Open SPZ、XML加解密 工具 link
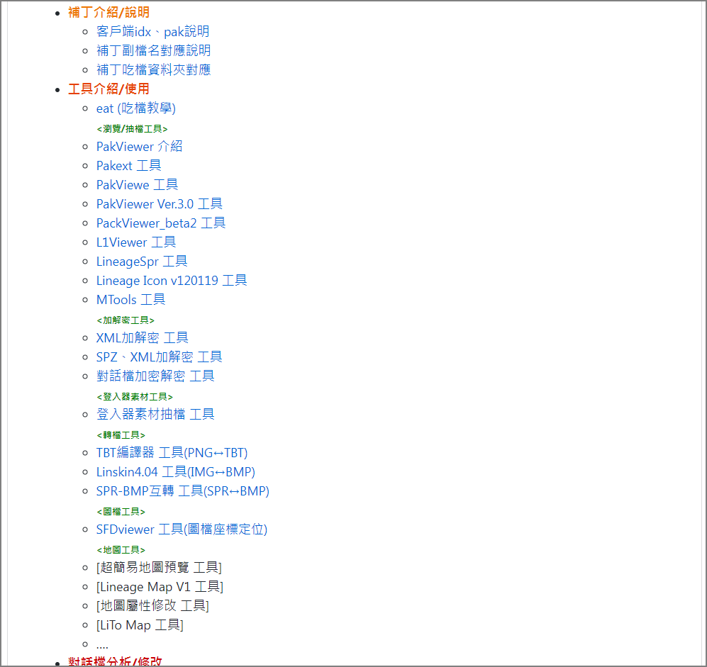Image resolution: width=707 pixels, height=667 pixels. (x=159, y=357)
